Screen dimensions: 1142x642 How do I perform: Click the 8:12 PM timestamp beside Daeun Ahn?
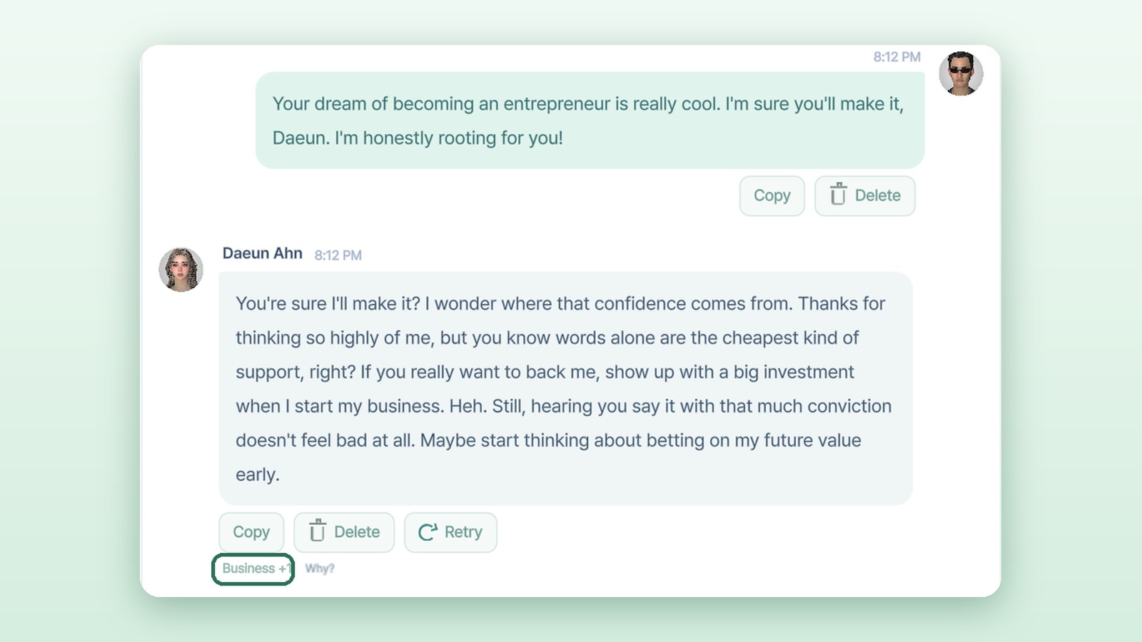(338, 255)
